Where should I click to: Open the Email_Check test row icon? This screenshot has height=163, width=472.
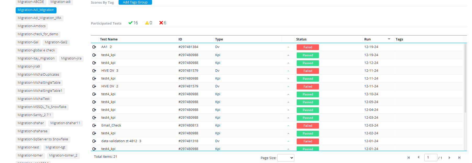(x=94, y=125)
